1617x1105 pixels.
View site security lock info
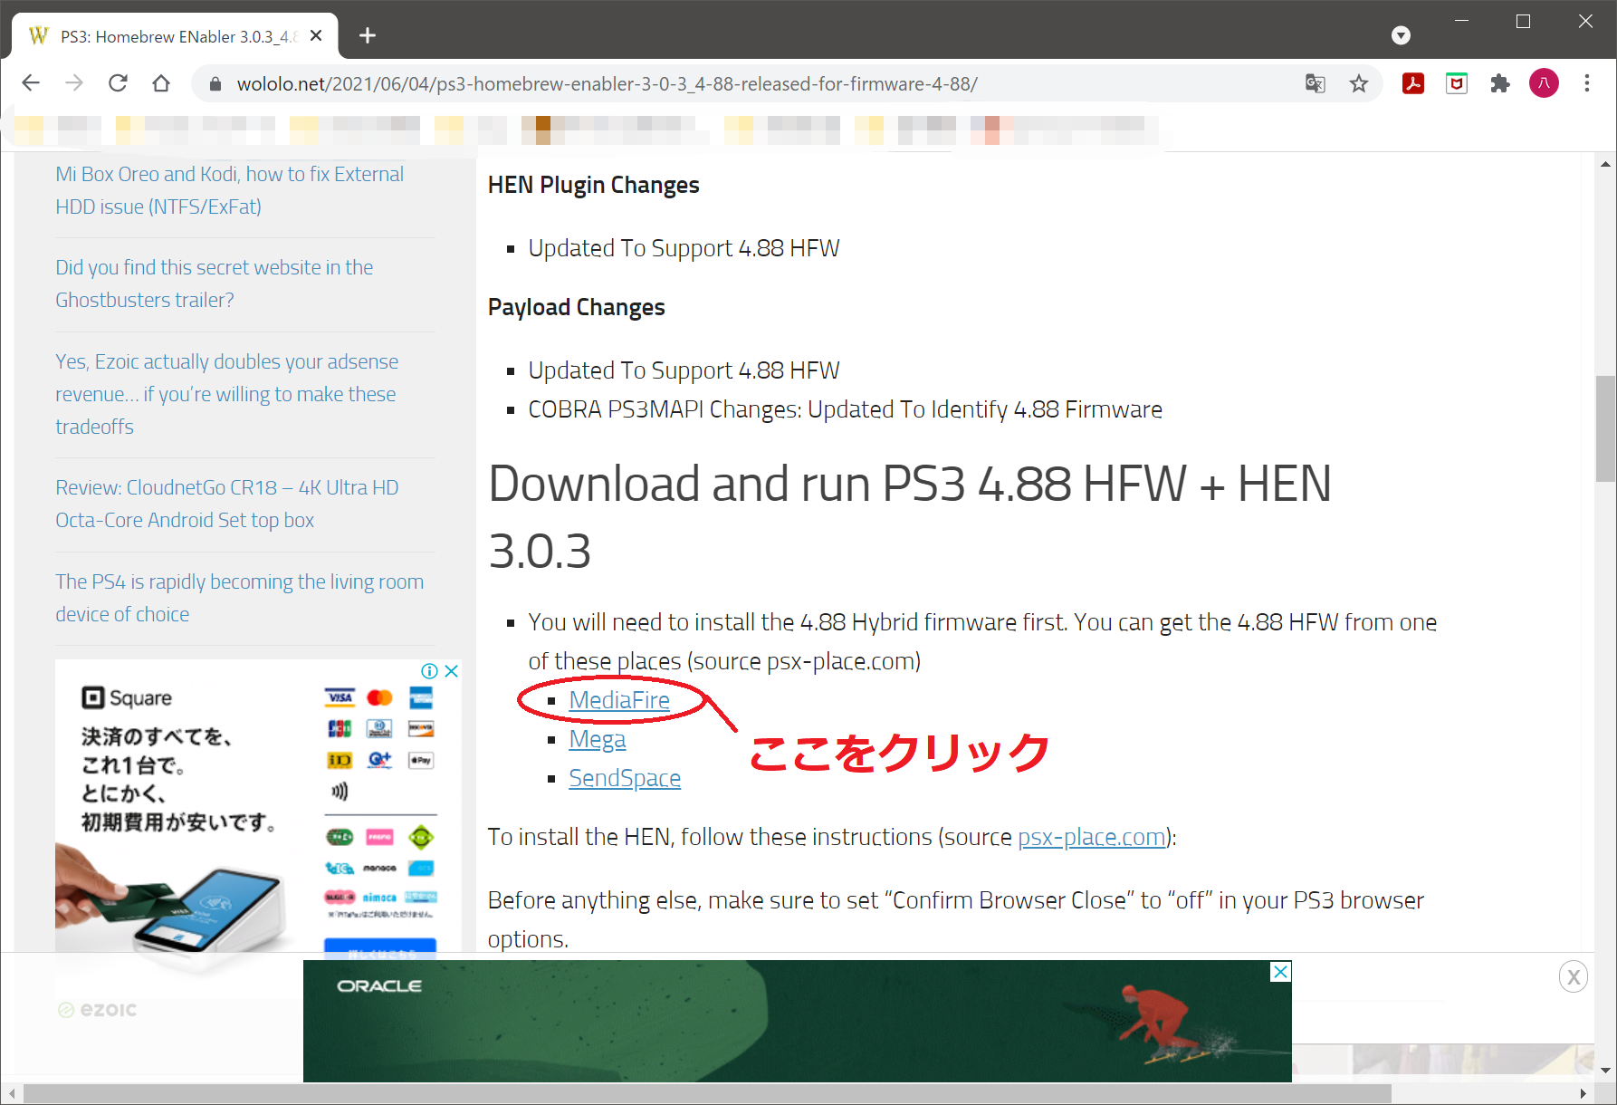click(215, 84)
